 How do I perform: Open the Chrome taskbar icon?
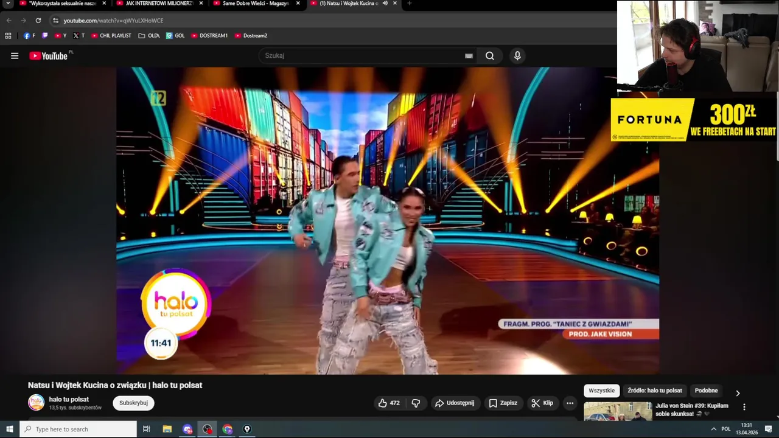point(227,429)
